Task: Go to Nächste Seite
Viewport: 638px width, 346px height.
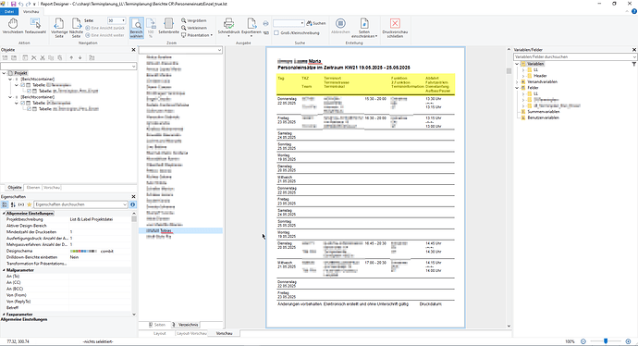Action: [76, 28]
